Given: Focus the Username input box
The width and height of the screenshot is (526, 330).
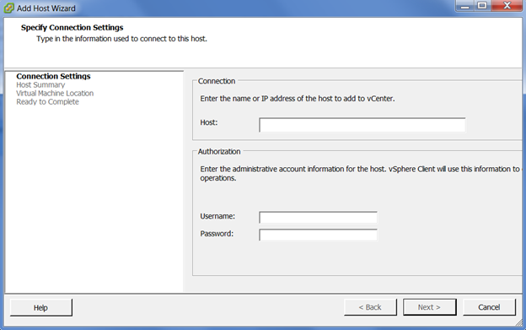Looking at the screenshot, I should tap(318, 217).
